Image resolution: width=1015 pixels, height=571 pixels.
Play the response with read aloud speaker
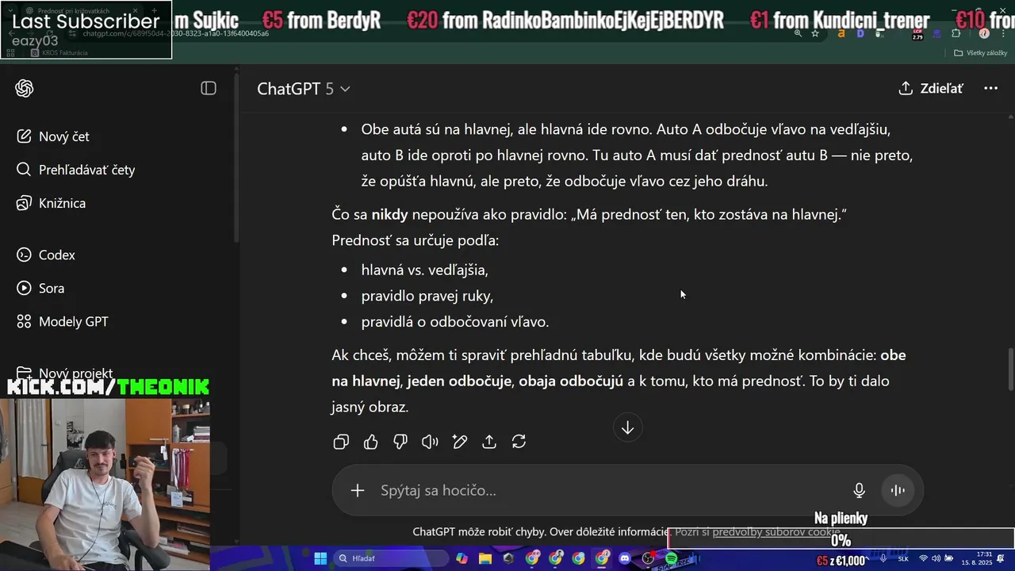click(x=430, y=442)
